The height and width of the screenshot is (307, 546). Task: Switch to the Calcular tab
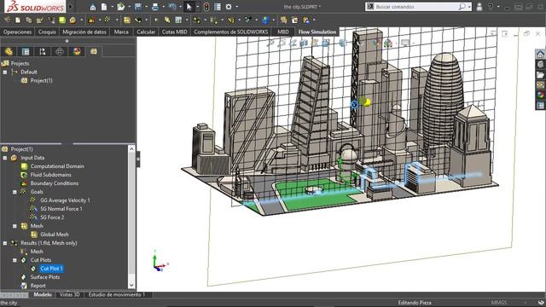pyautogui.click(x=146, y=32)
